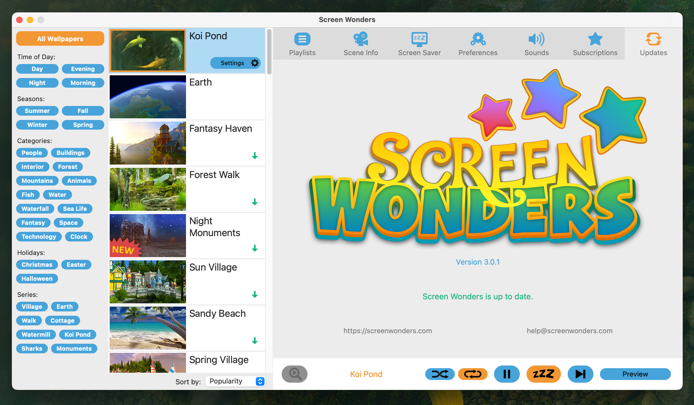Toggle the Fall season filter
The width and height of the screenshot is (694, 405).
83,111
